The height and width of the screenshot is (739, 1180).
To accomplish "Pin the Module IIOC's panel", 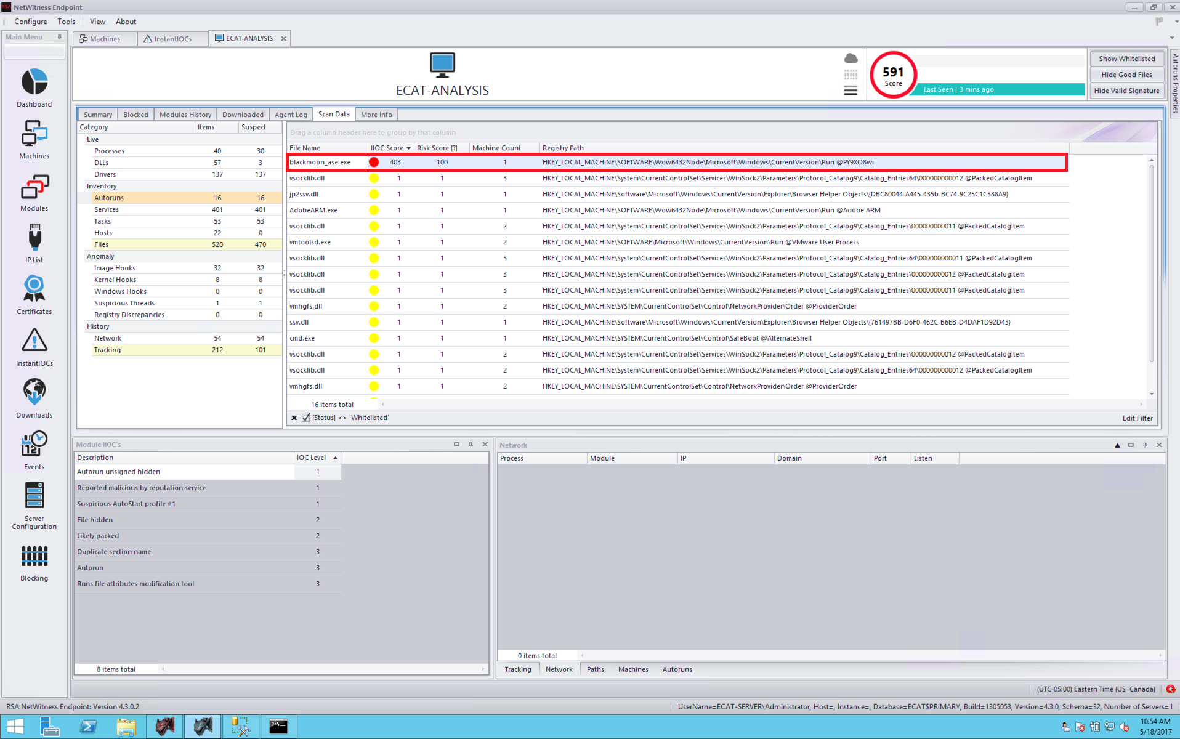I will coord(471,445).
